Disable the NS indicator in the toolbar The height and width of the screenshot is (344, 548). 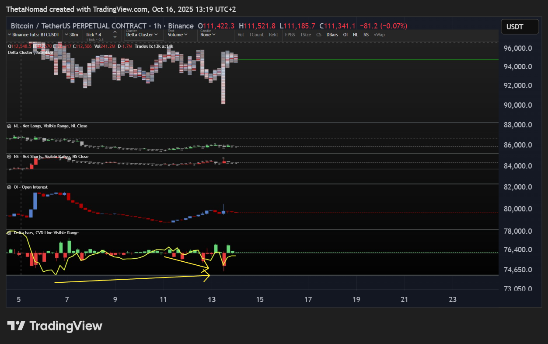coord(366,35)
